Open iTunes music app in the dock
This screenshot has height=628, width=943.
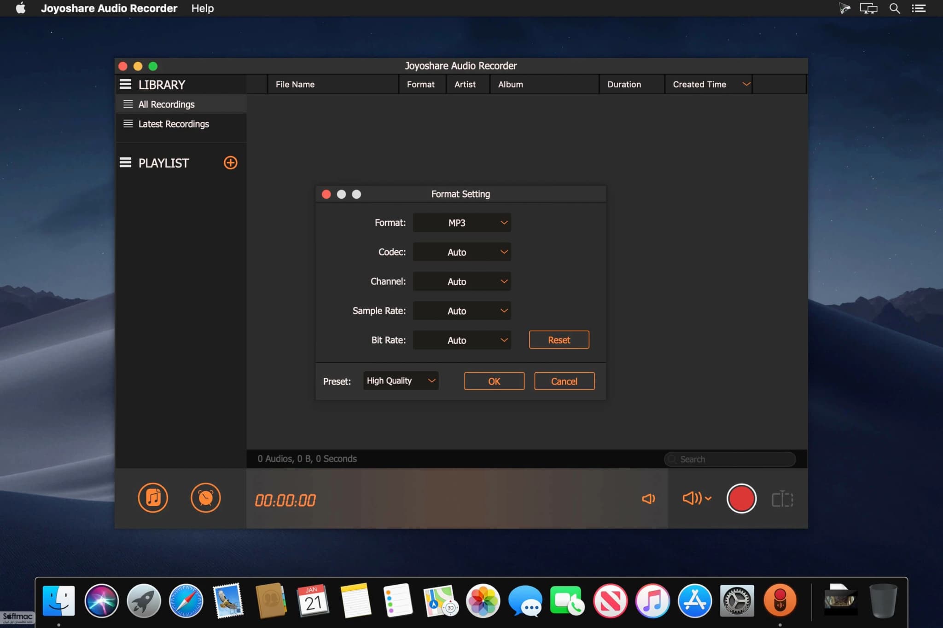pyautogui.click(x=652, y=601)
